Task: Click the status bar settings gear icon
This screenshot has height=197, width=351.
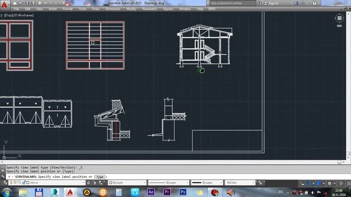Action: click(x=330, y=183)
